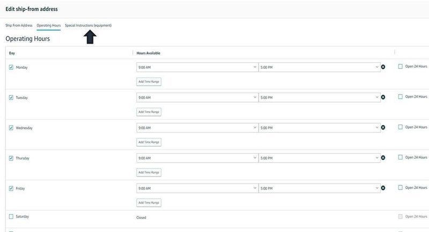Remove Monday's time range with the X icon
The image size is (429, 232).
[383, 67]
